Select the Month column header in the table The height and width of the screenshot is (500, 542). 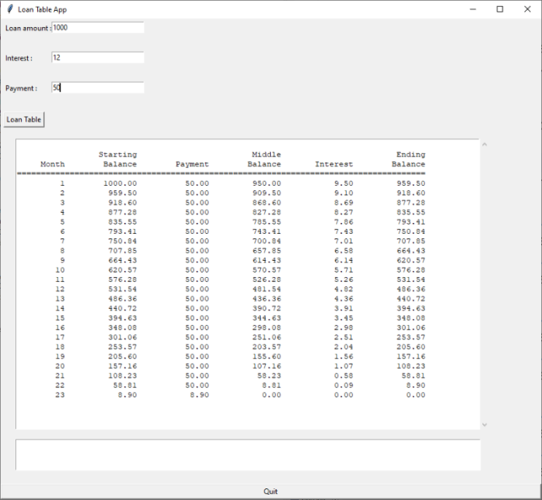53,164
